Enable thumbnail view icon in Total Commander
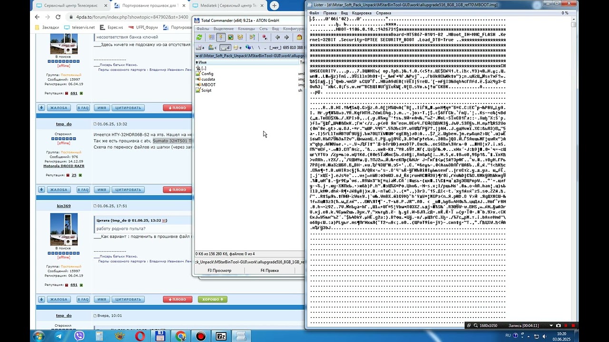Viewport: 609px width, 342px height. [231, 37]
